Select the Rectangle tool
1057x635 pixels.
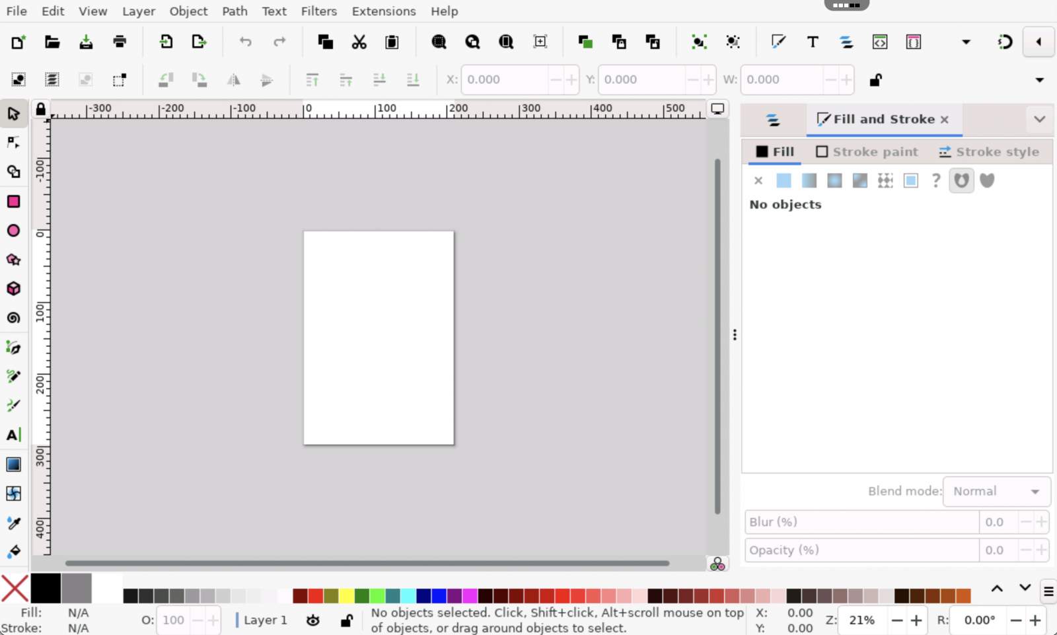tap(13, 202)
